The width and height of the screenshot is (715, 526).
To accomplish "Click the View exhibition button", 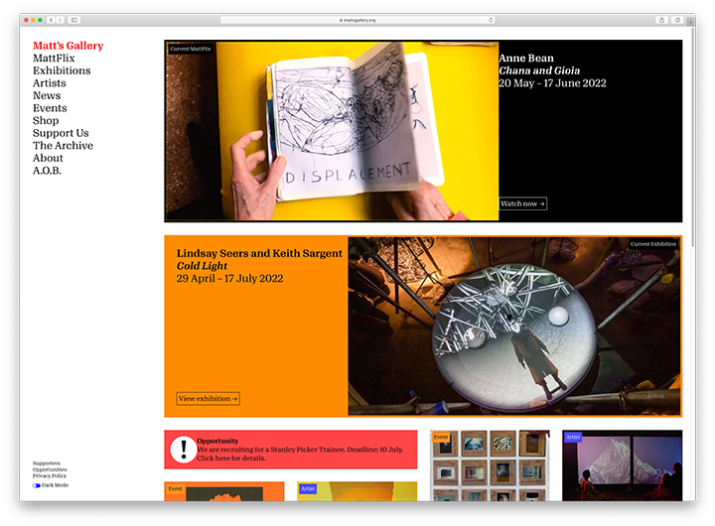I will coord(208,399).
